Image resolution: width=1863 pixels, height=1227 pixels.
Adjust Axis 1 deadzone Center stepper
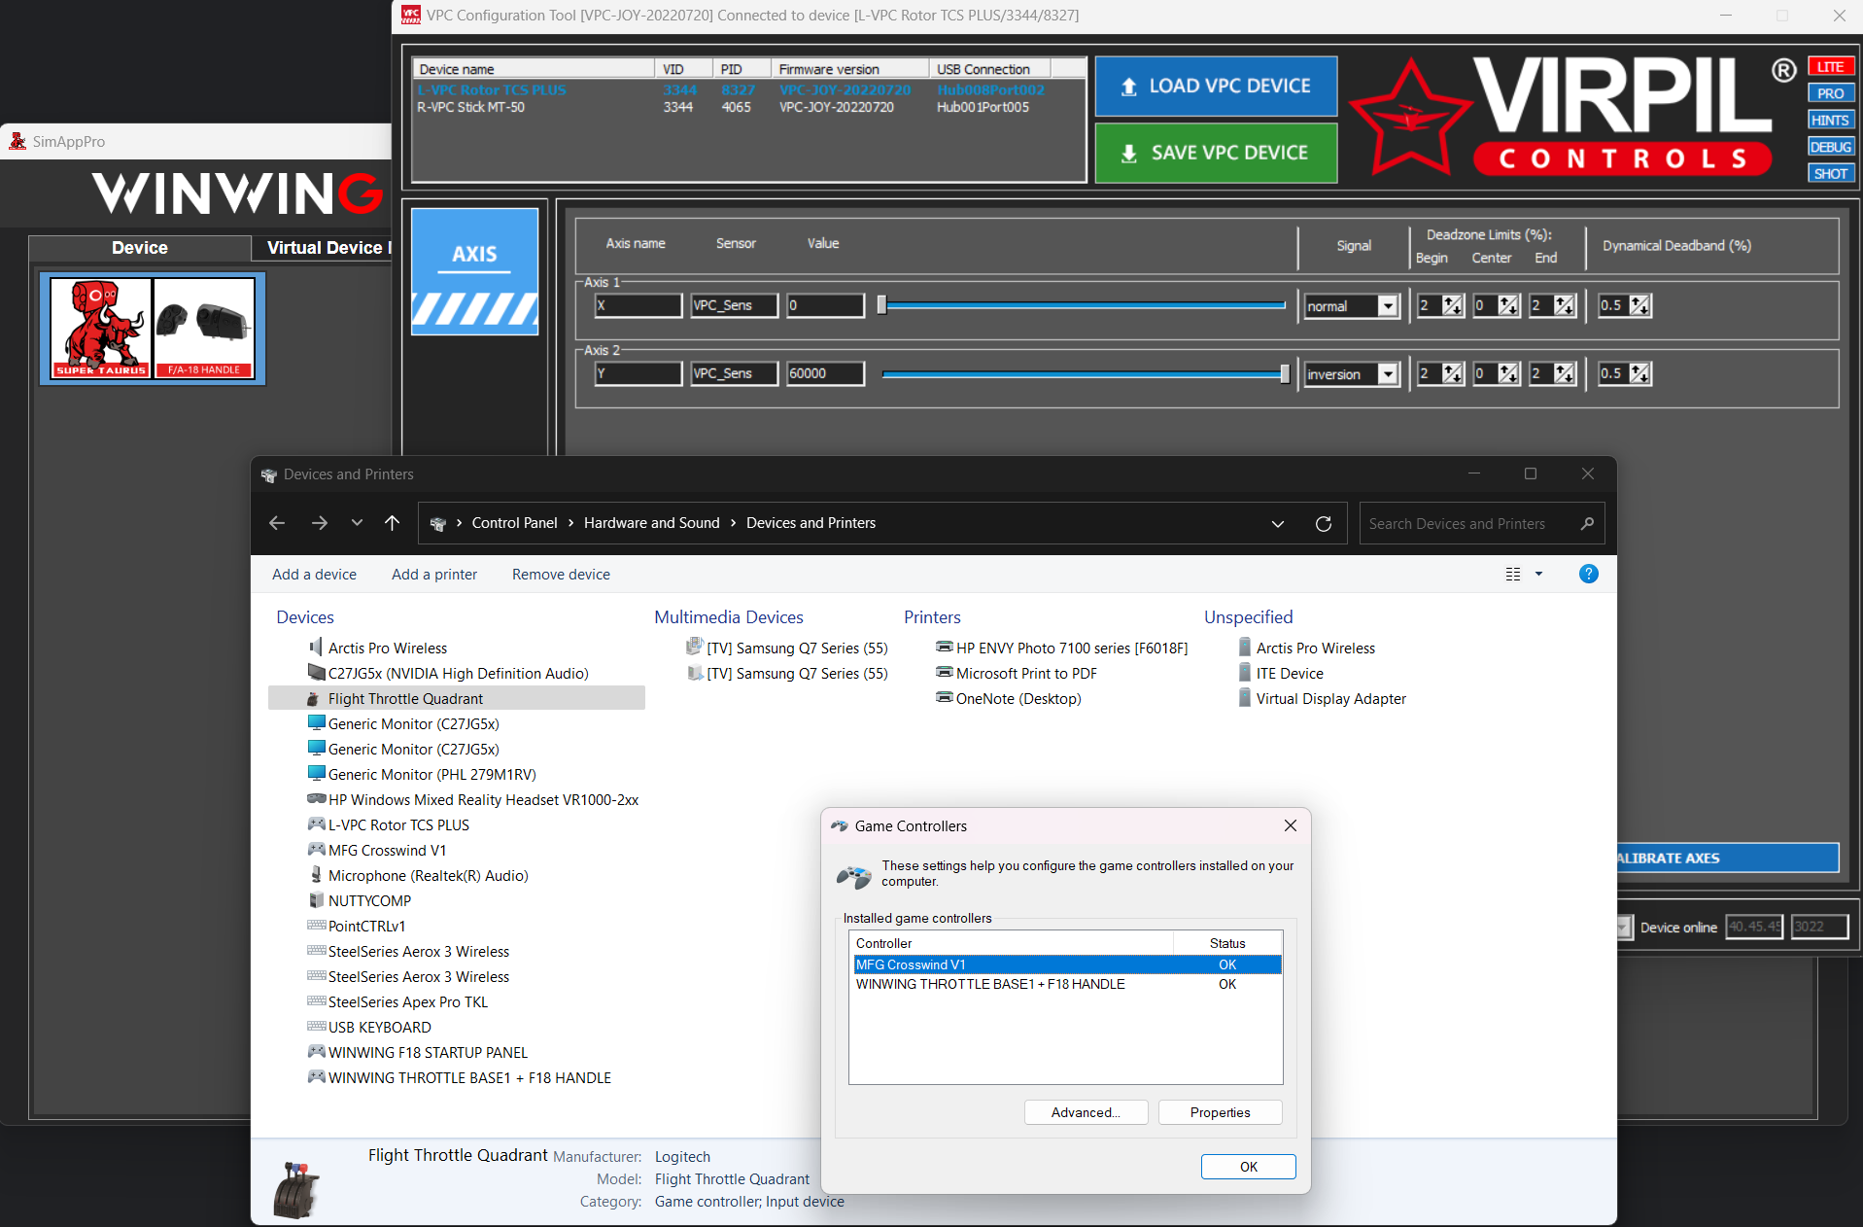[1508, 305]
